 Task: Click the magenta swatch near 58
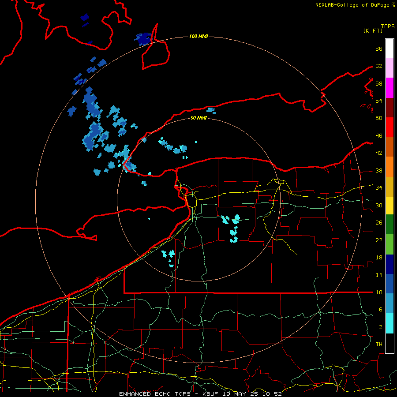tap(390, 88)
